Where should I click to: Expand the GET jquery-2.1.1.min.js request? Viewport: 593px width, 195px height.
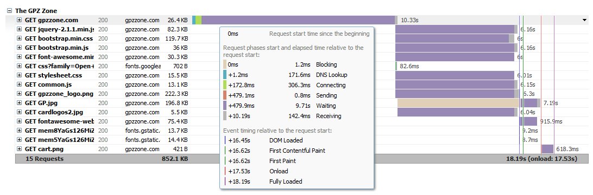pyautogui.click(x=20, y=29)
